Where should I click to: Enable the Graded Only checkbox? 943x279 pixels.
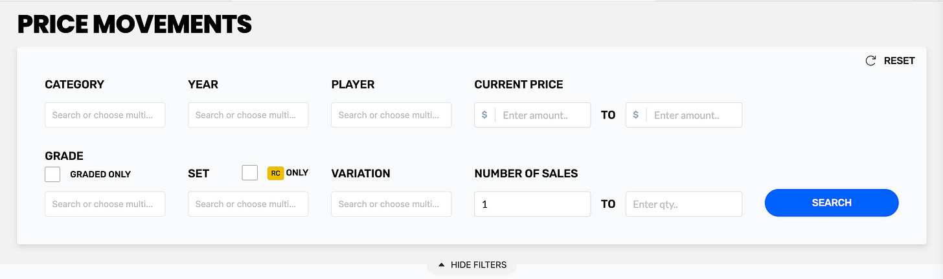click(52, 174)
